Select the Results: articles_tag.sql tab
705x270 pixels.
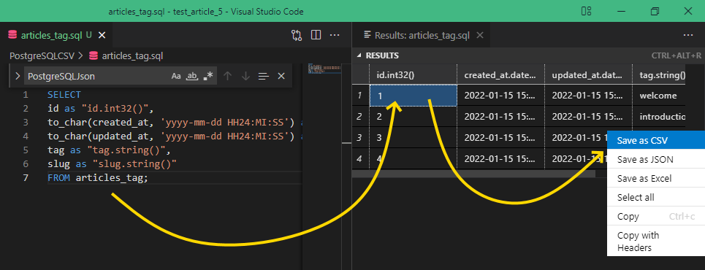(x=422, y=35)
